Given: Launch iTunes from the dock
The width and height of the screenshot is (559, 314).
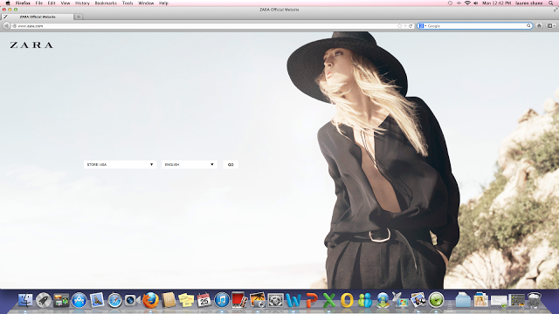Looking at the screenshot, I should pos(222,300).
